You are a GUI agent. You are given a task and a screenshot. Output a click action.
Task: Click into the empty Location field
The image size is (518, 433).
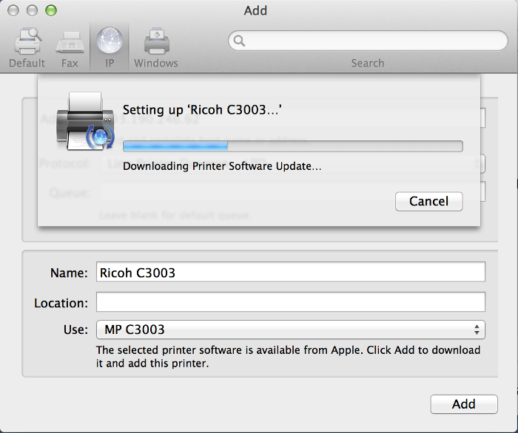pyautogui.click(x=291, y=302)
